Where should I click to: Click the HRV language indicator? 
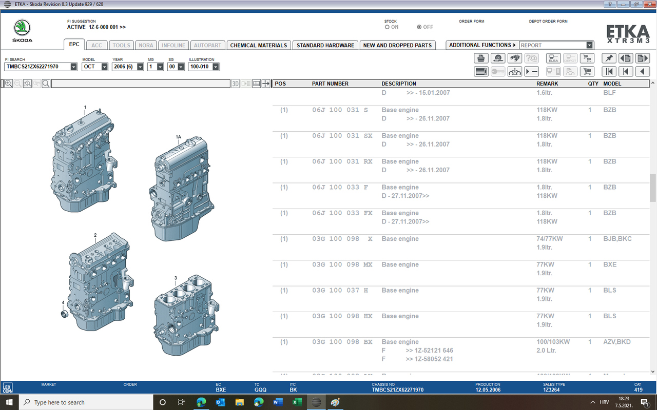[x=605, y=402]
